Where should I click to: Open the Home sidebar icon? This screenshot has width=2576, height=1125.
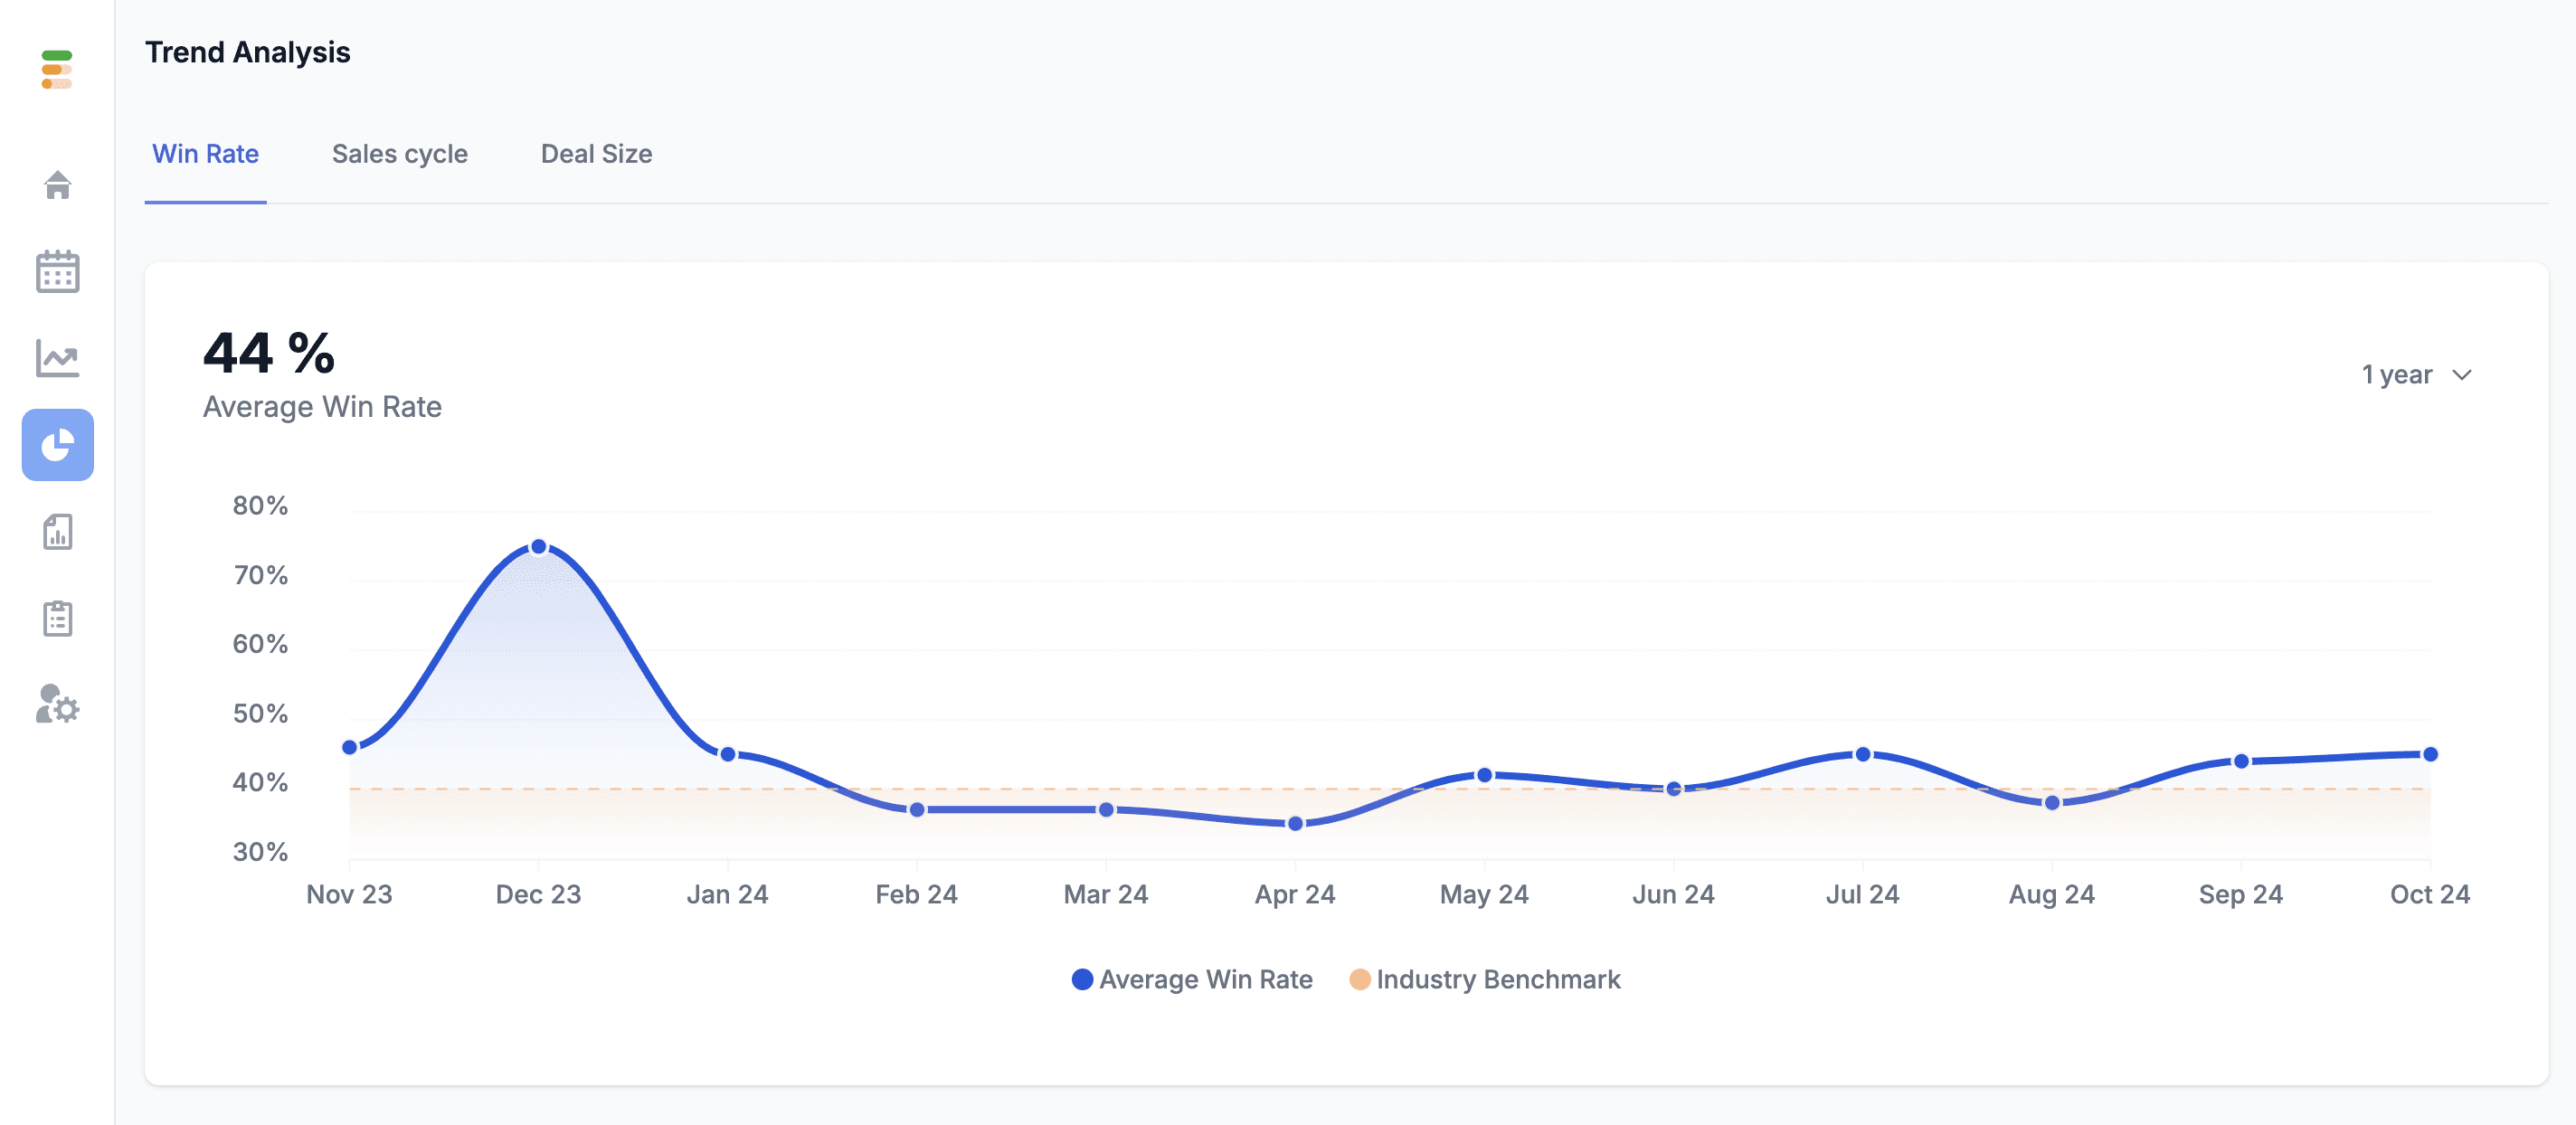(x=58, y=185)
